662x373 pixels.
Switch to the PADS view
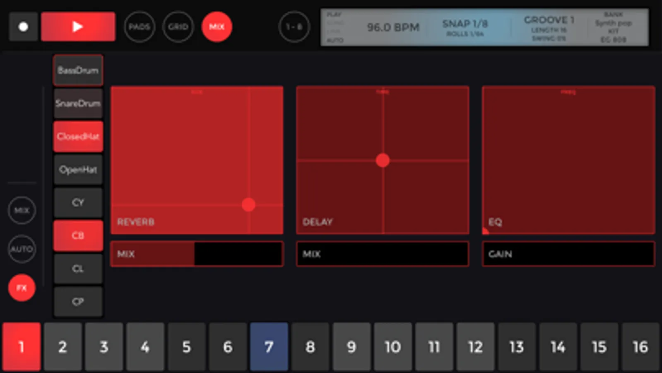click(140, 27)
